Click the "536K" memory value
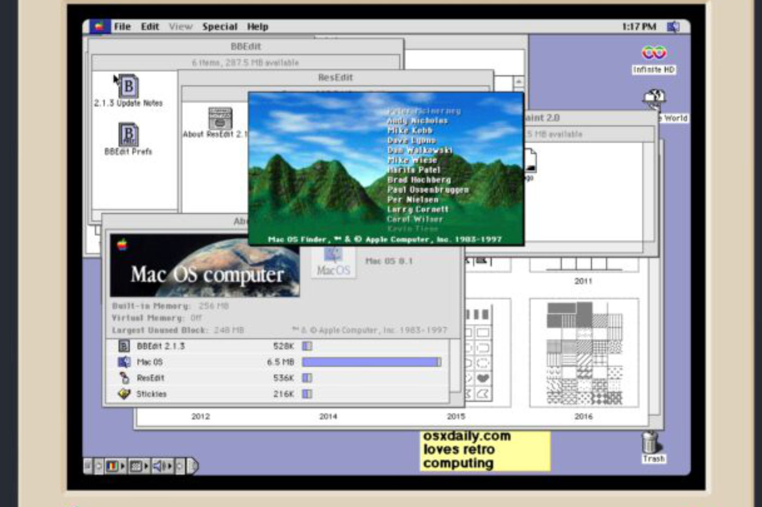 pyautogui.click(x=283, y=378)
